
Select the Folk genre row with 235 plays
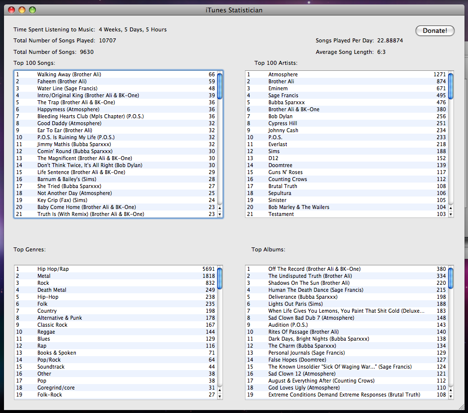point(116,304)
